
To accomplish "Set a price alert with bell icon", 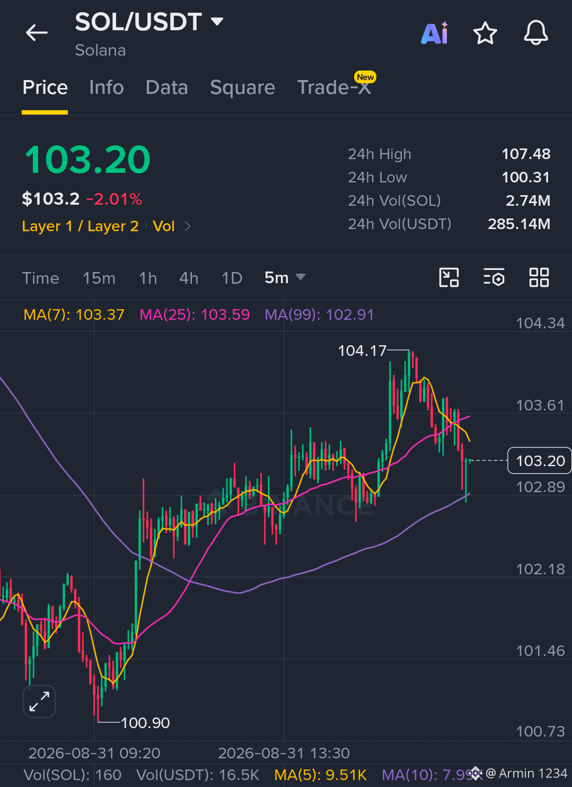I will pos(536,33).
